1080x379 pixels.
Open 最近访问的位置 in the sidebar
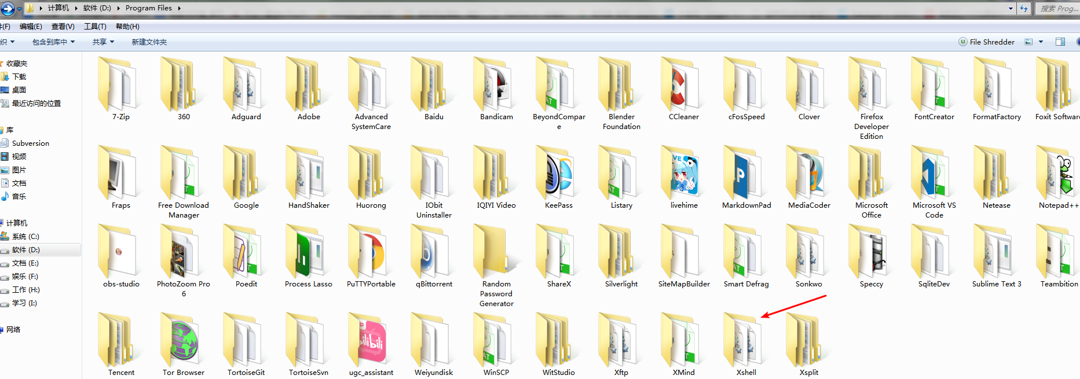click(x=36, y=104)
